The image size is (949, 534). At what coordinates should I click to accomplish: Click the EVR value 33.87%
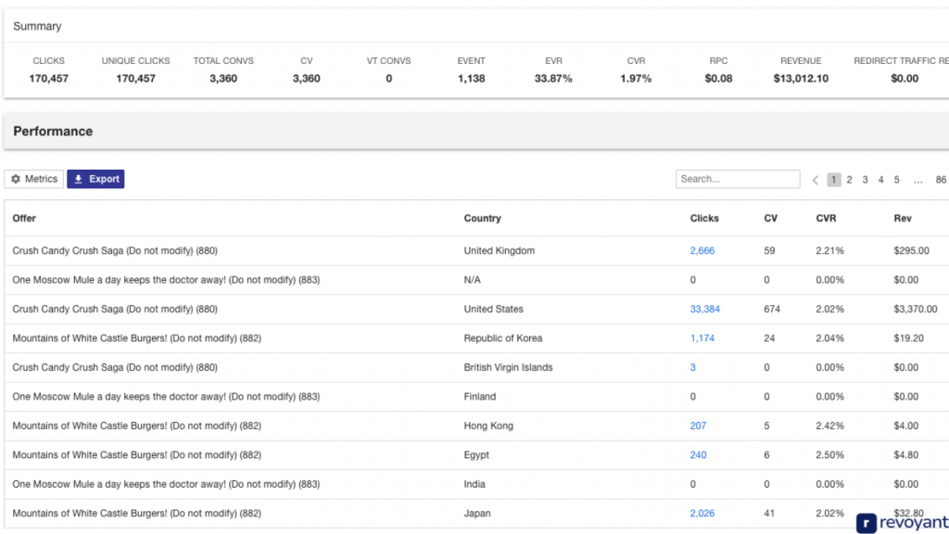(x=553, y=79)
